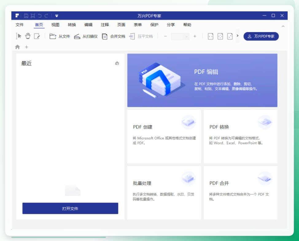Click the print icon in the title bar
Viewport: 299px width, 241px height.
[33, 16]
